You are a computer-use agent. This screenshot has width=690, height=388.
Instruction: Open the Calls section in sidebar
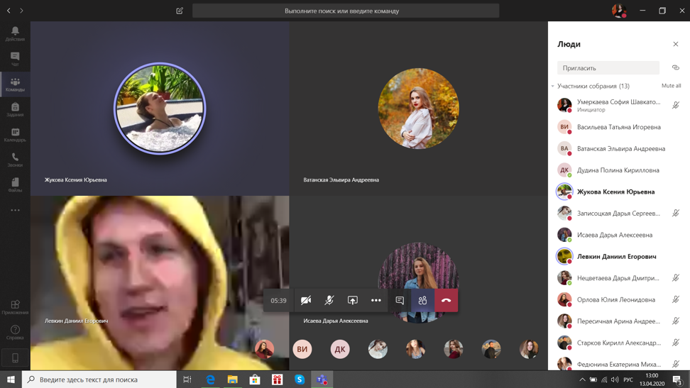[15, 160]
